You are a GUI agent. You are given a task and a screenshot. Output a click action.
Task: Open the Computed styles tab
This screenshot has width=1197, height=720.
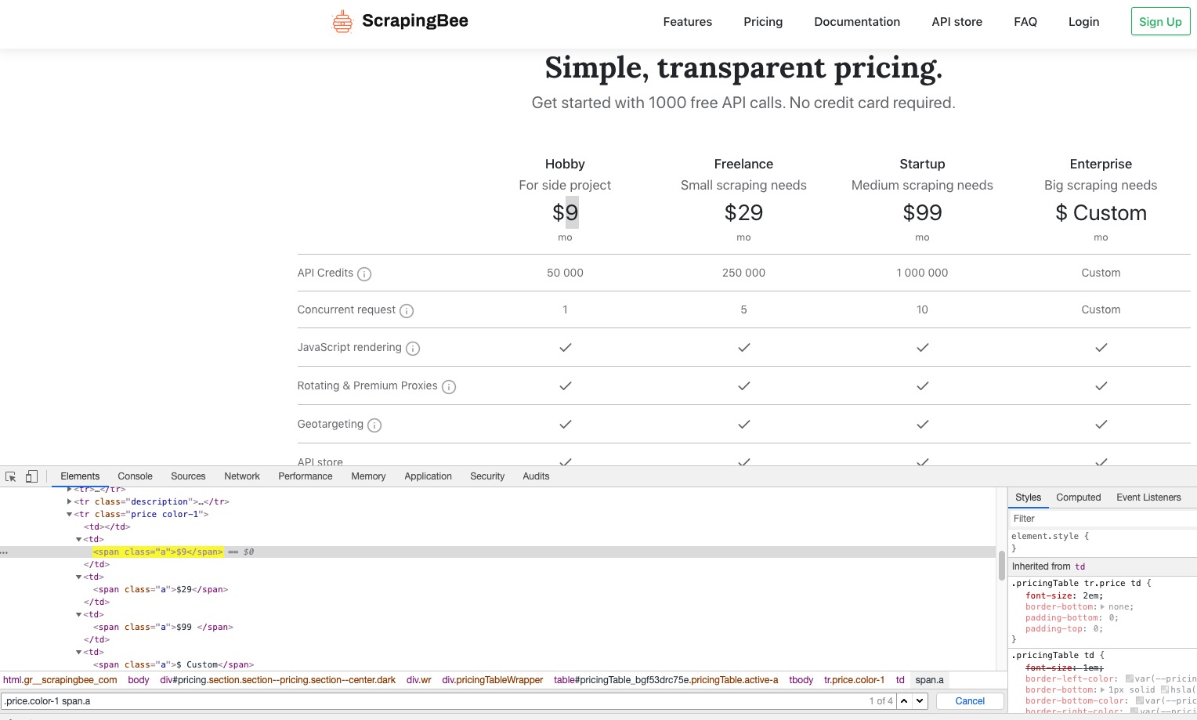(1078, 497)
